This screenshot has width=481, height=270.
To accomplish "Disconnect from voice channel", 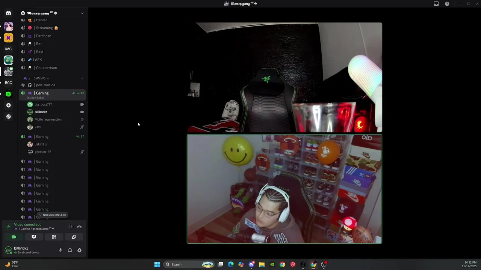I will [79, 227].
